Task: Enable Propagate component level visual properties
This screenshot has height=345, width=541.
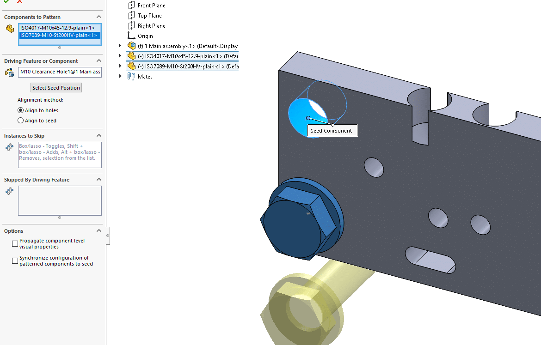Action: 15,243
